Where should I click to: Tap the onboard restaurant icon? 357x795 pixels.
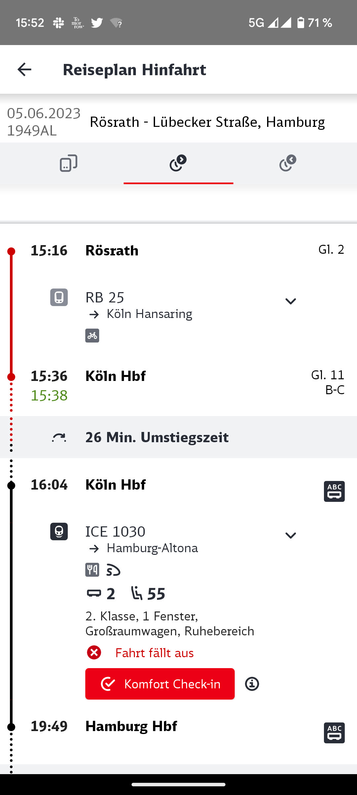click(92, 570)
